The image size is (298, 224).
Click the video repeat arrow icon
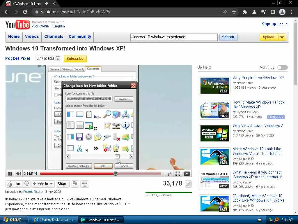[x=169, y=174]
